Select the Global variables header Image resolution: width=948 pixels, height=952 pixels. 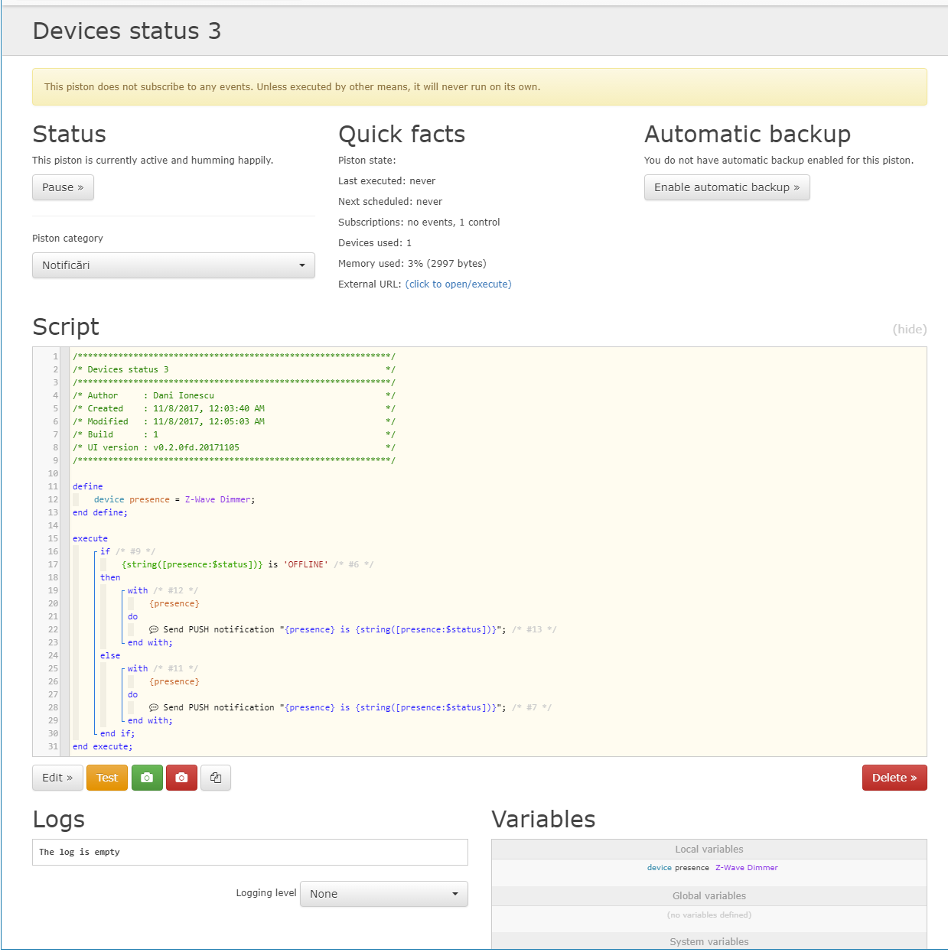pyautogui.click(x=709, y=896)
